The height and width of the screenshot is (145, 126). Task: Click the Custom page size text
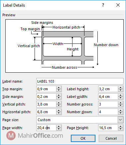(x=44, y=120)
